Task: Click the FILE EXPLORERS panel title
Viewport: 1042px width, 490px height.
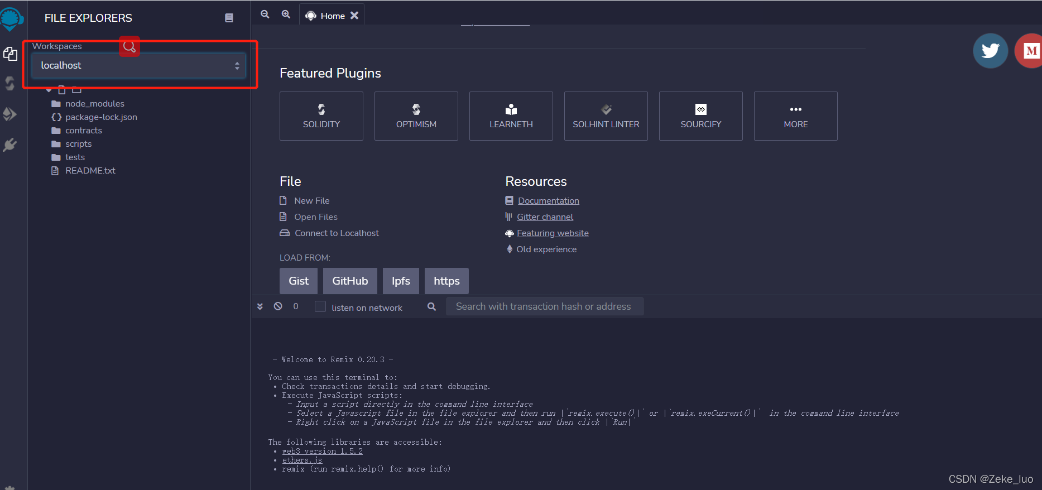Action: [88, 18]
